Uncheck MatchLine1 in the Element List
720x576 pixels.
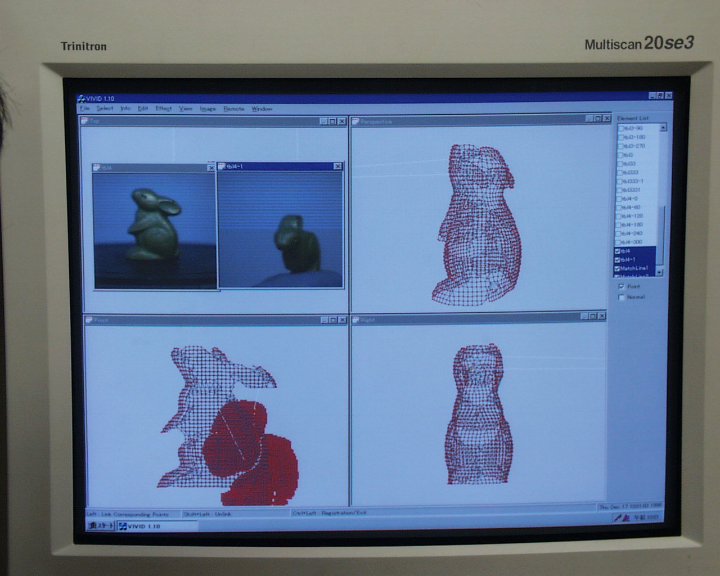(618, 268)
